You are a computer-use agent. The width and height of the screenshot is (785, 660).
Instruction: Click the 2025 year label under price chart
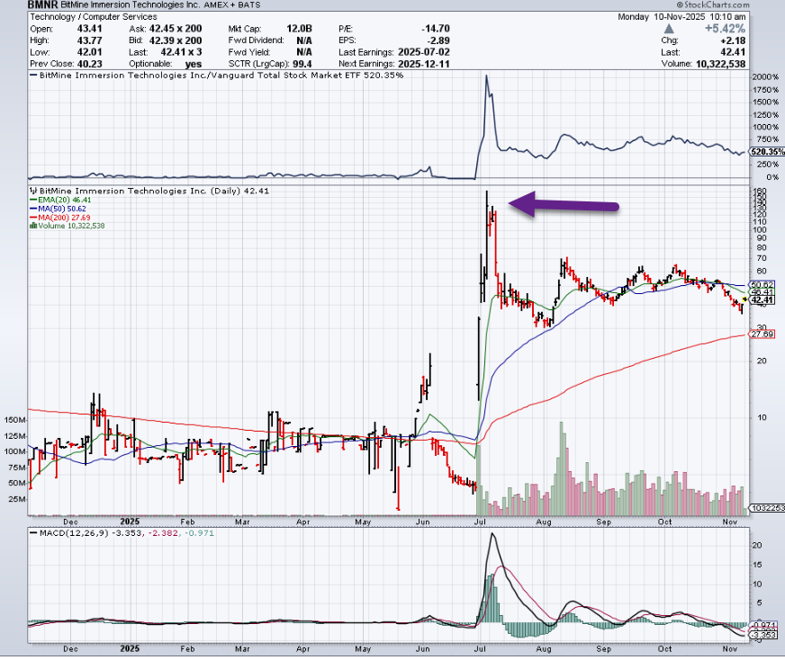click(x=131, y=522)
